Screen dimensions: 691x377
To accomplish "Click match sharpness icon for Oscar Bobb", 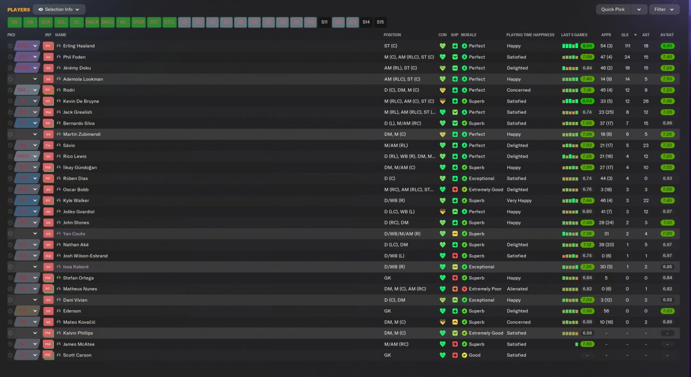I will (455, 190).
